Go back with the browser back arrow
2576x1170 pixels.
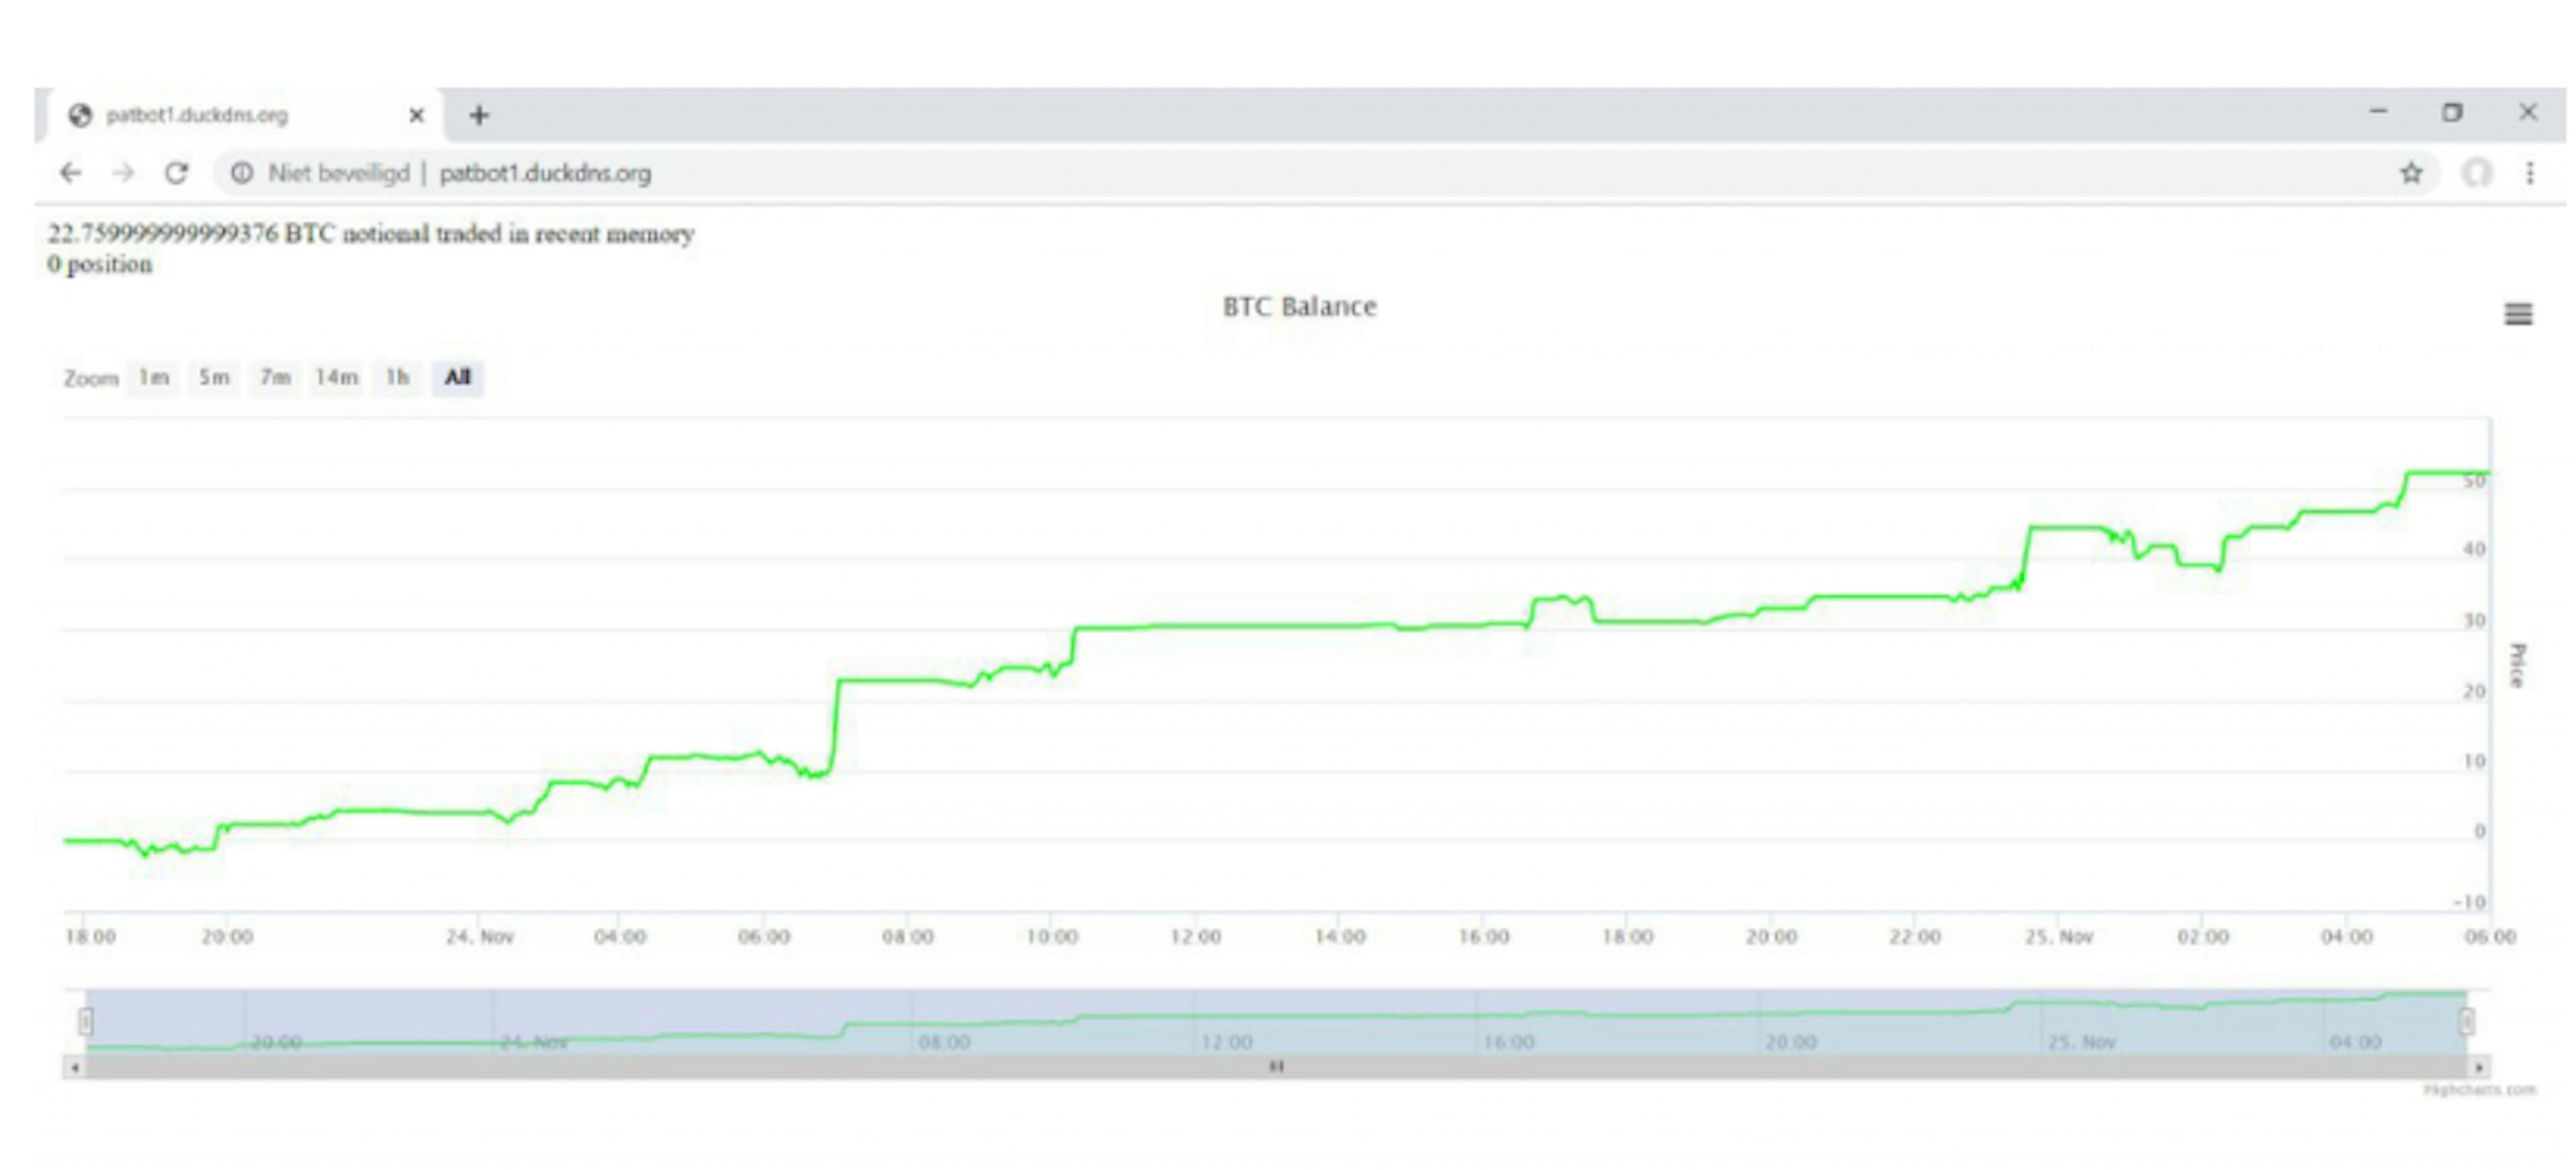(70, 173)
